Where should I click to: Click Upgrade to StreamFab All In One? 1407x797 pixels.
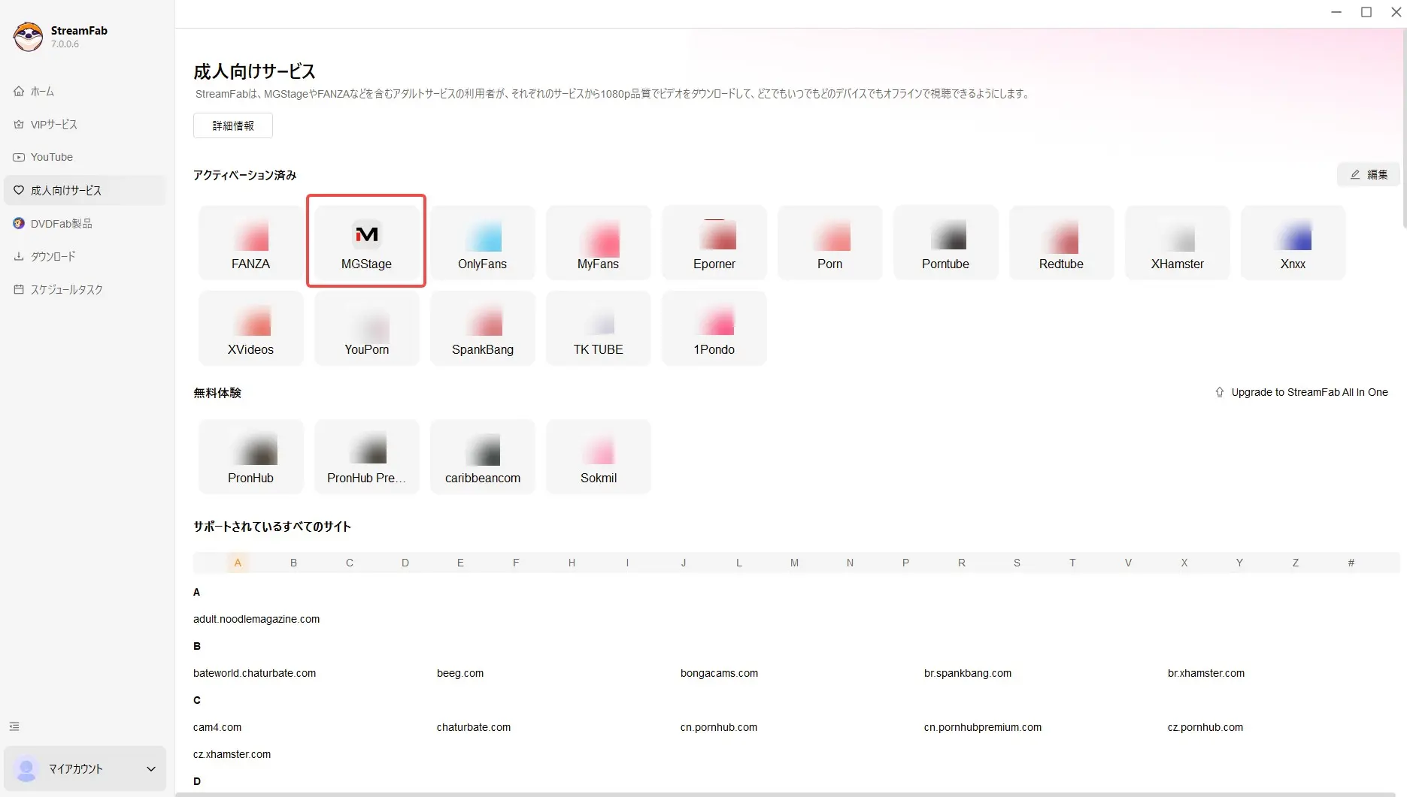coord(1302,392)
